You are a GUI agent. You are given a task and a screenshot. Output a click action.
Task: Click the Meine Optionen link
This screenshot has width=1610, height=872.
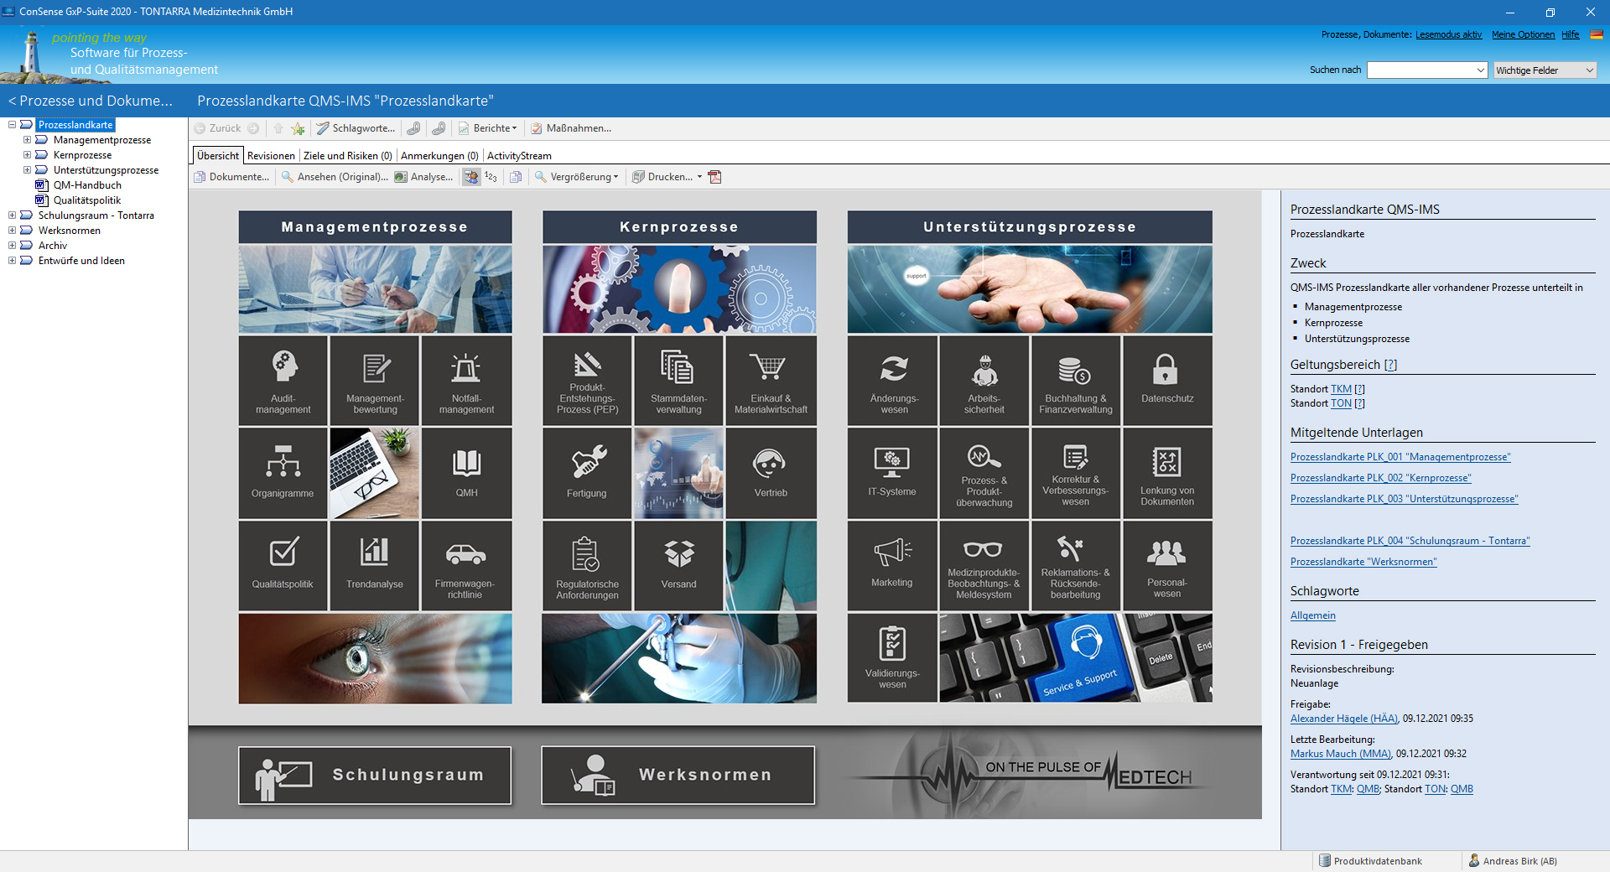(x=1523, y=34)
